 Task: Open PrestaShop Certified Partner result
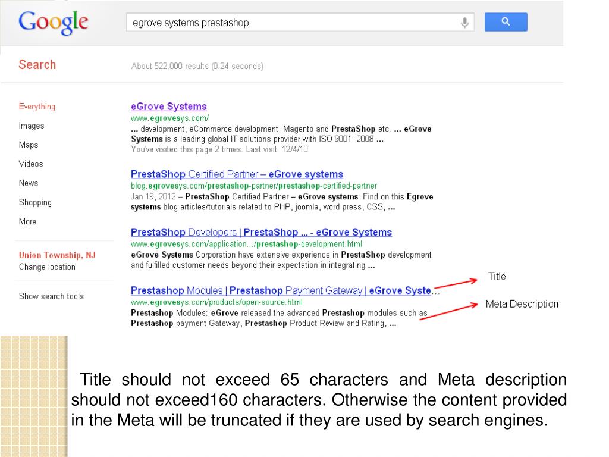(237, 174)
